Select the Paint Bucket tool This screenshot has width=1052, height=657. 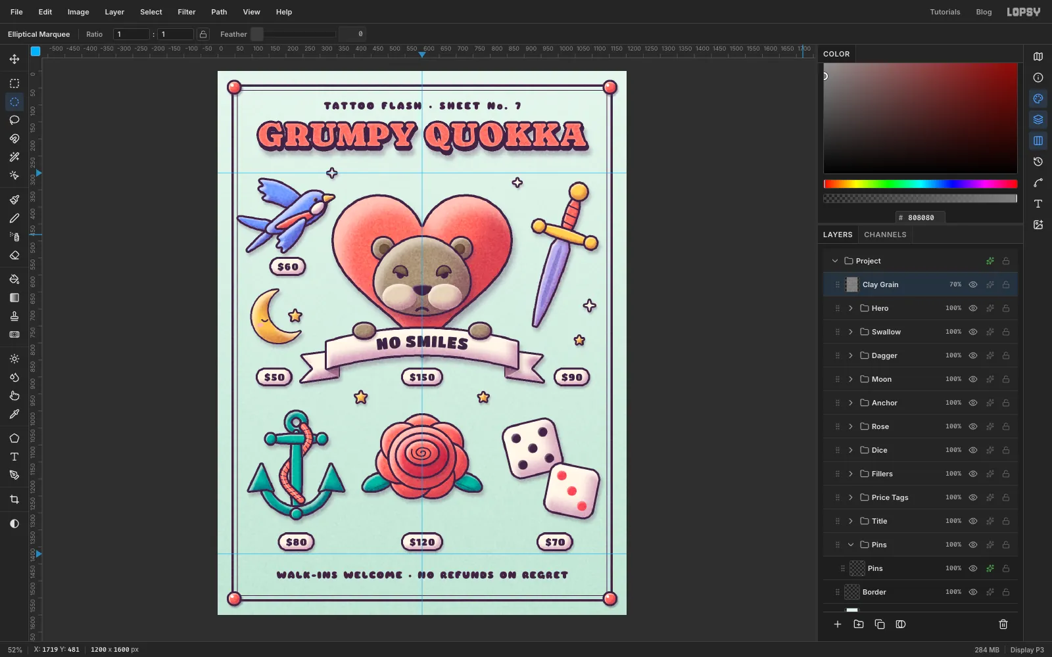coord(14,279)
